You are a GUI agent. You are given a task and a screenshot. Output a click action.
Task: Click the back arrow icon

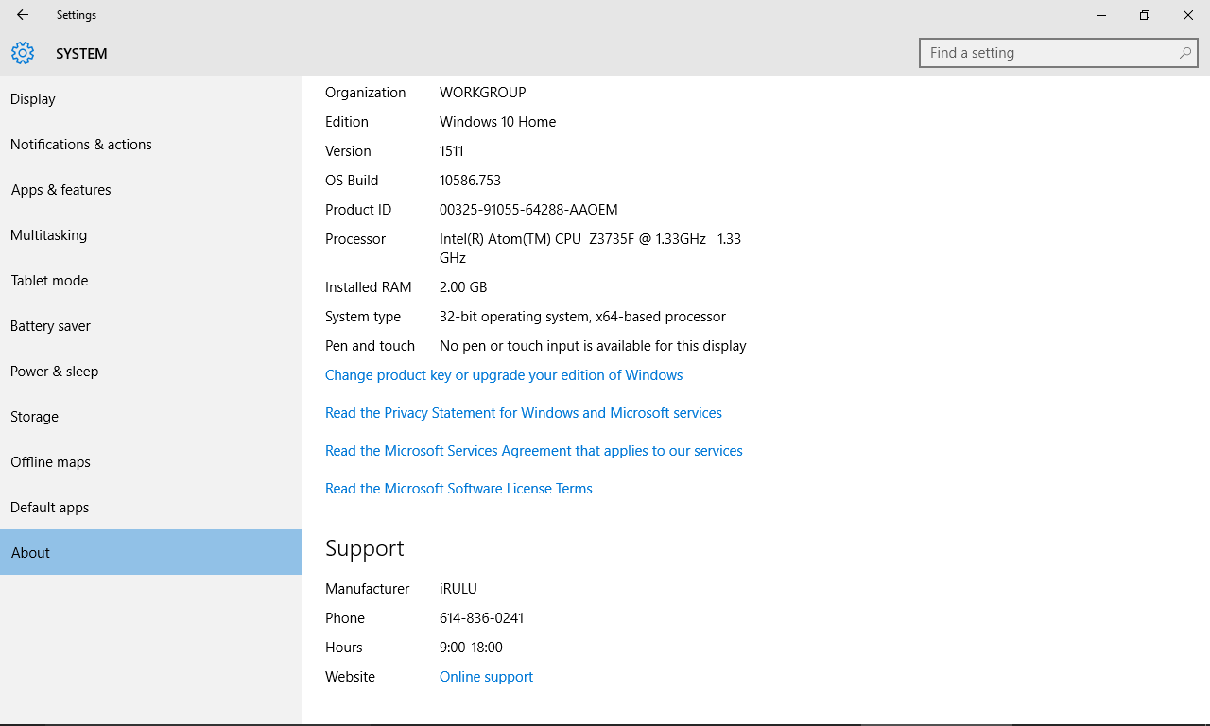[x=23, y=15]
